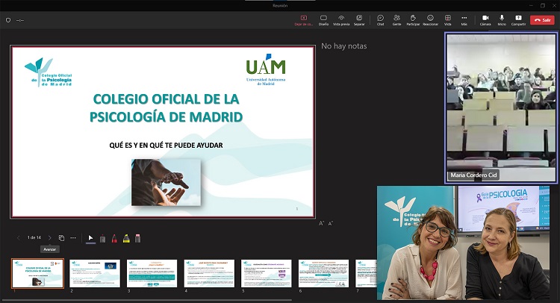560x303 pixels.
Task: Select the red pen annotation tool
Action: [114, 238]
